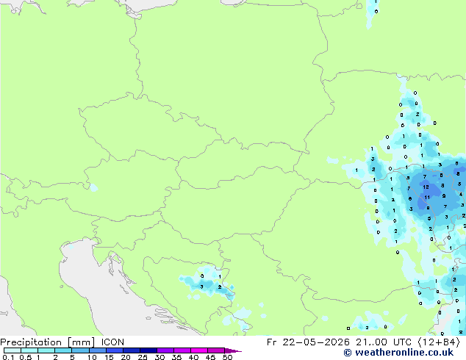466x360 pixels.
Task: Click the above-50 arrow at legend end
Action: 233,351
